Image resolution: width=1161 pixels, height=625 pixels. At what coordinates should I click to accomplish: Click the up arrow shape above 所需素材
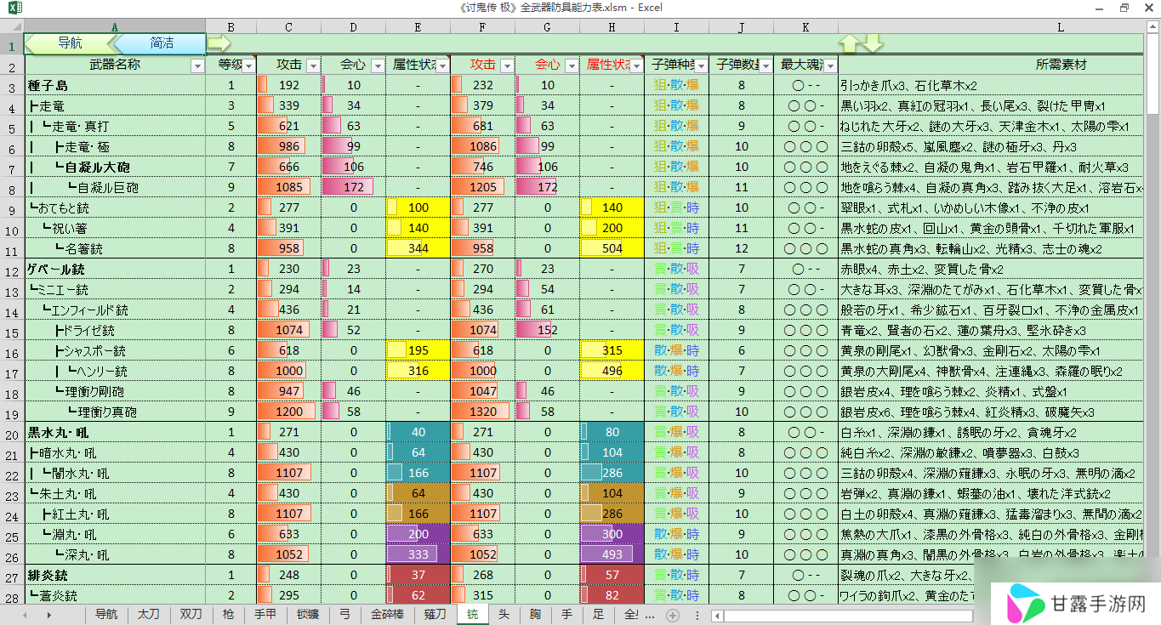coord(850,43)
